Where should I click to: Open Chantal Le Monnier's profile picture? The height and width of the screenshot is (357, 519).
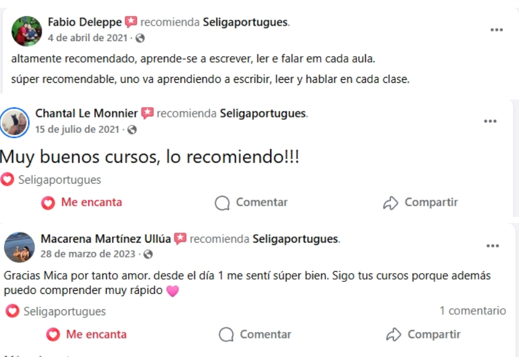coord(15,122)
